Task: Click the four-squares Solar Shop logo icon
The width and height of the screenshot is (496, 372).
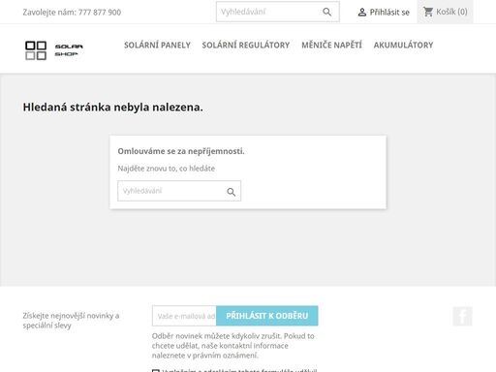Action: 36,50
